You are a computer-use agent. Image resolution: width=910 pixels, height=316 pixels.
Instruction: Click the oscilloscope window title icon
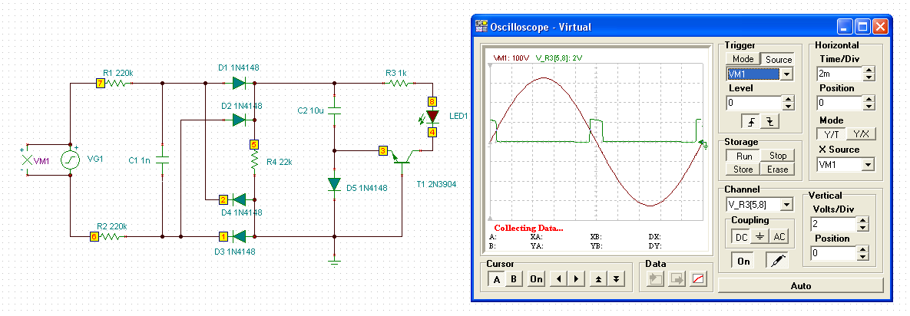pos(481,26)
